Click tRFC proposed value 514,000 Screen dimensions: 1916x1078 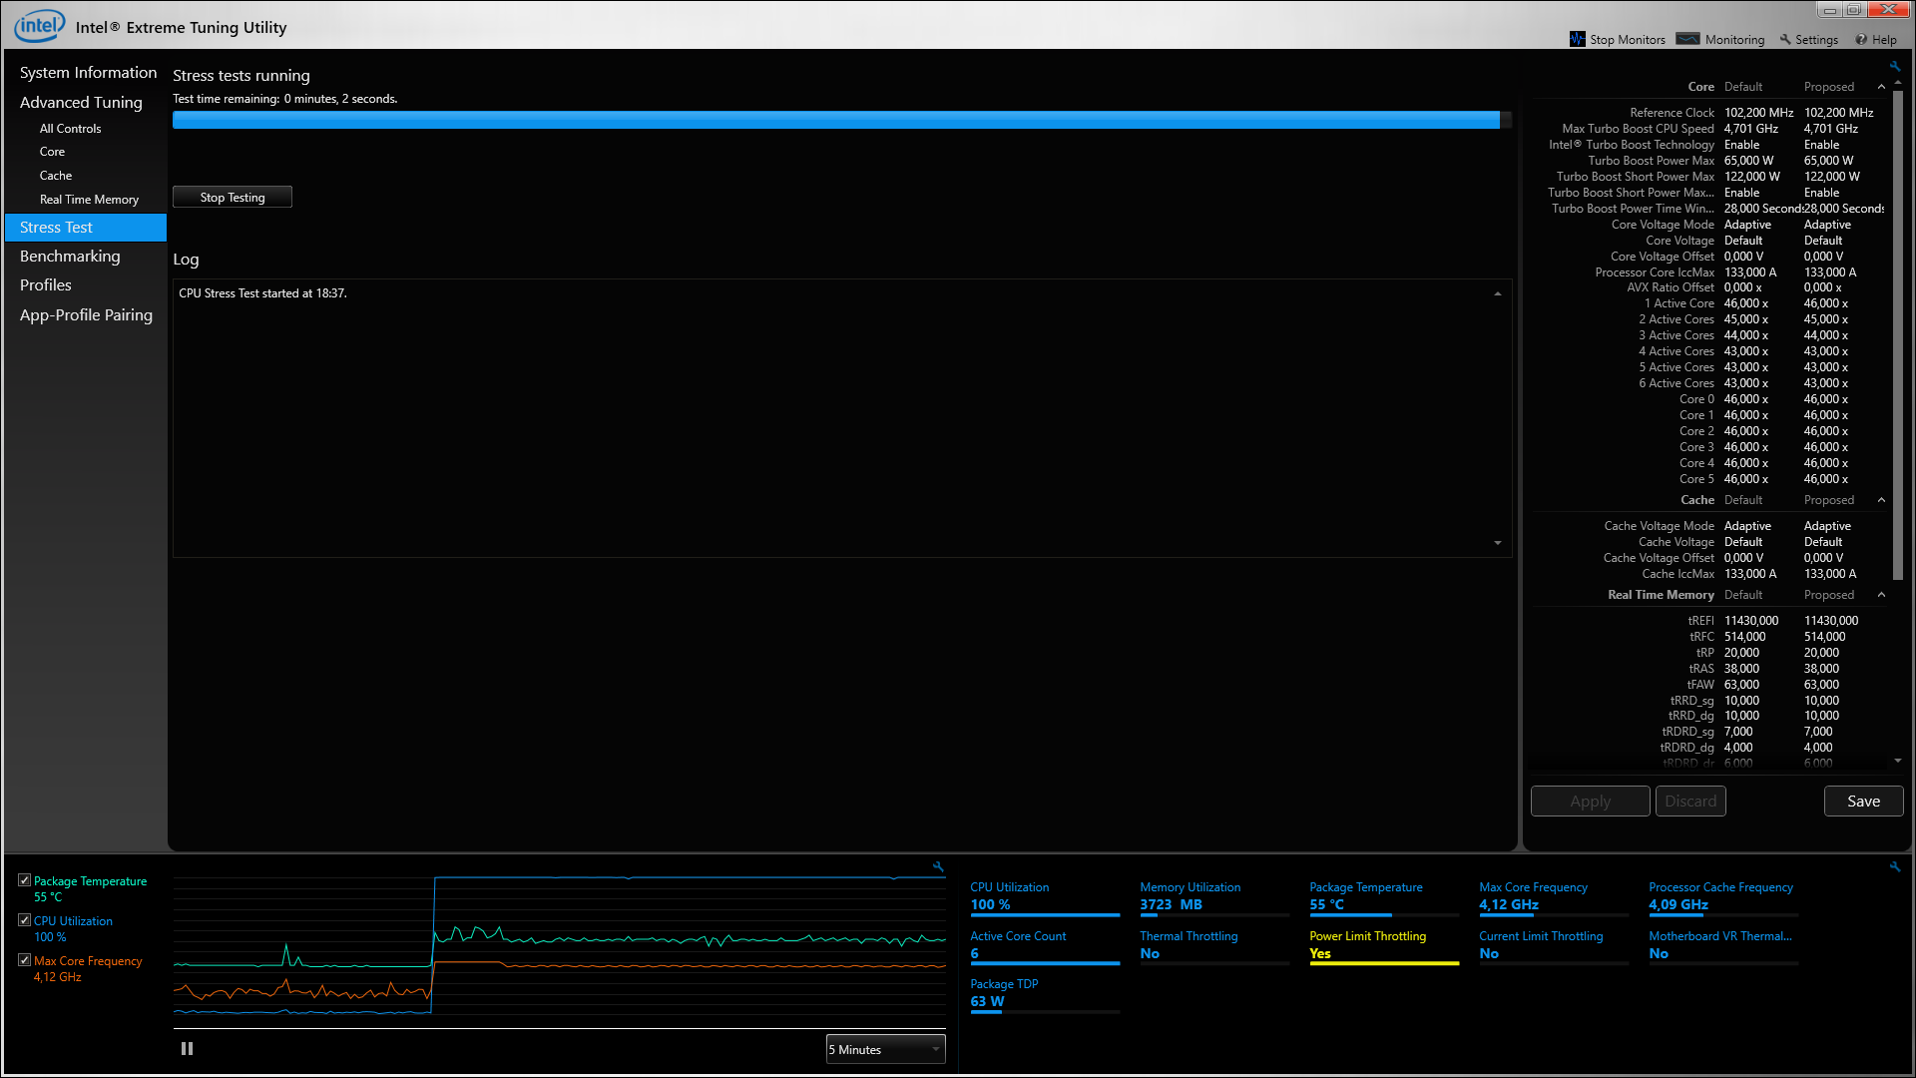[1824, 637]
